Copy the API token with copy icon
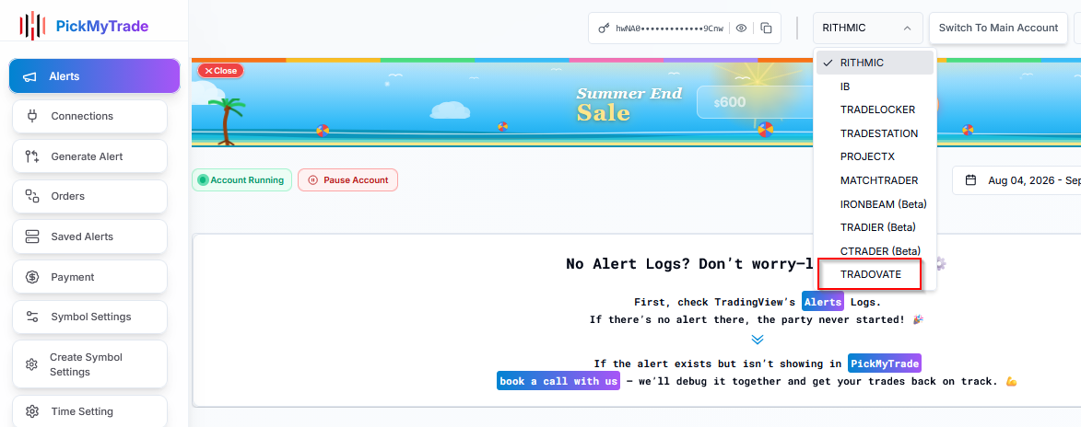Screen dimensions: 1081x427 point(766,29)
